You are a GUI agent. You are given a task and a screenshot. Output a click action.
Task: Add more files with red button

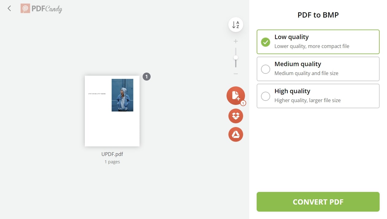235,96
